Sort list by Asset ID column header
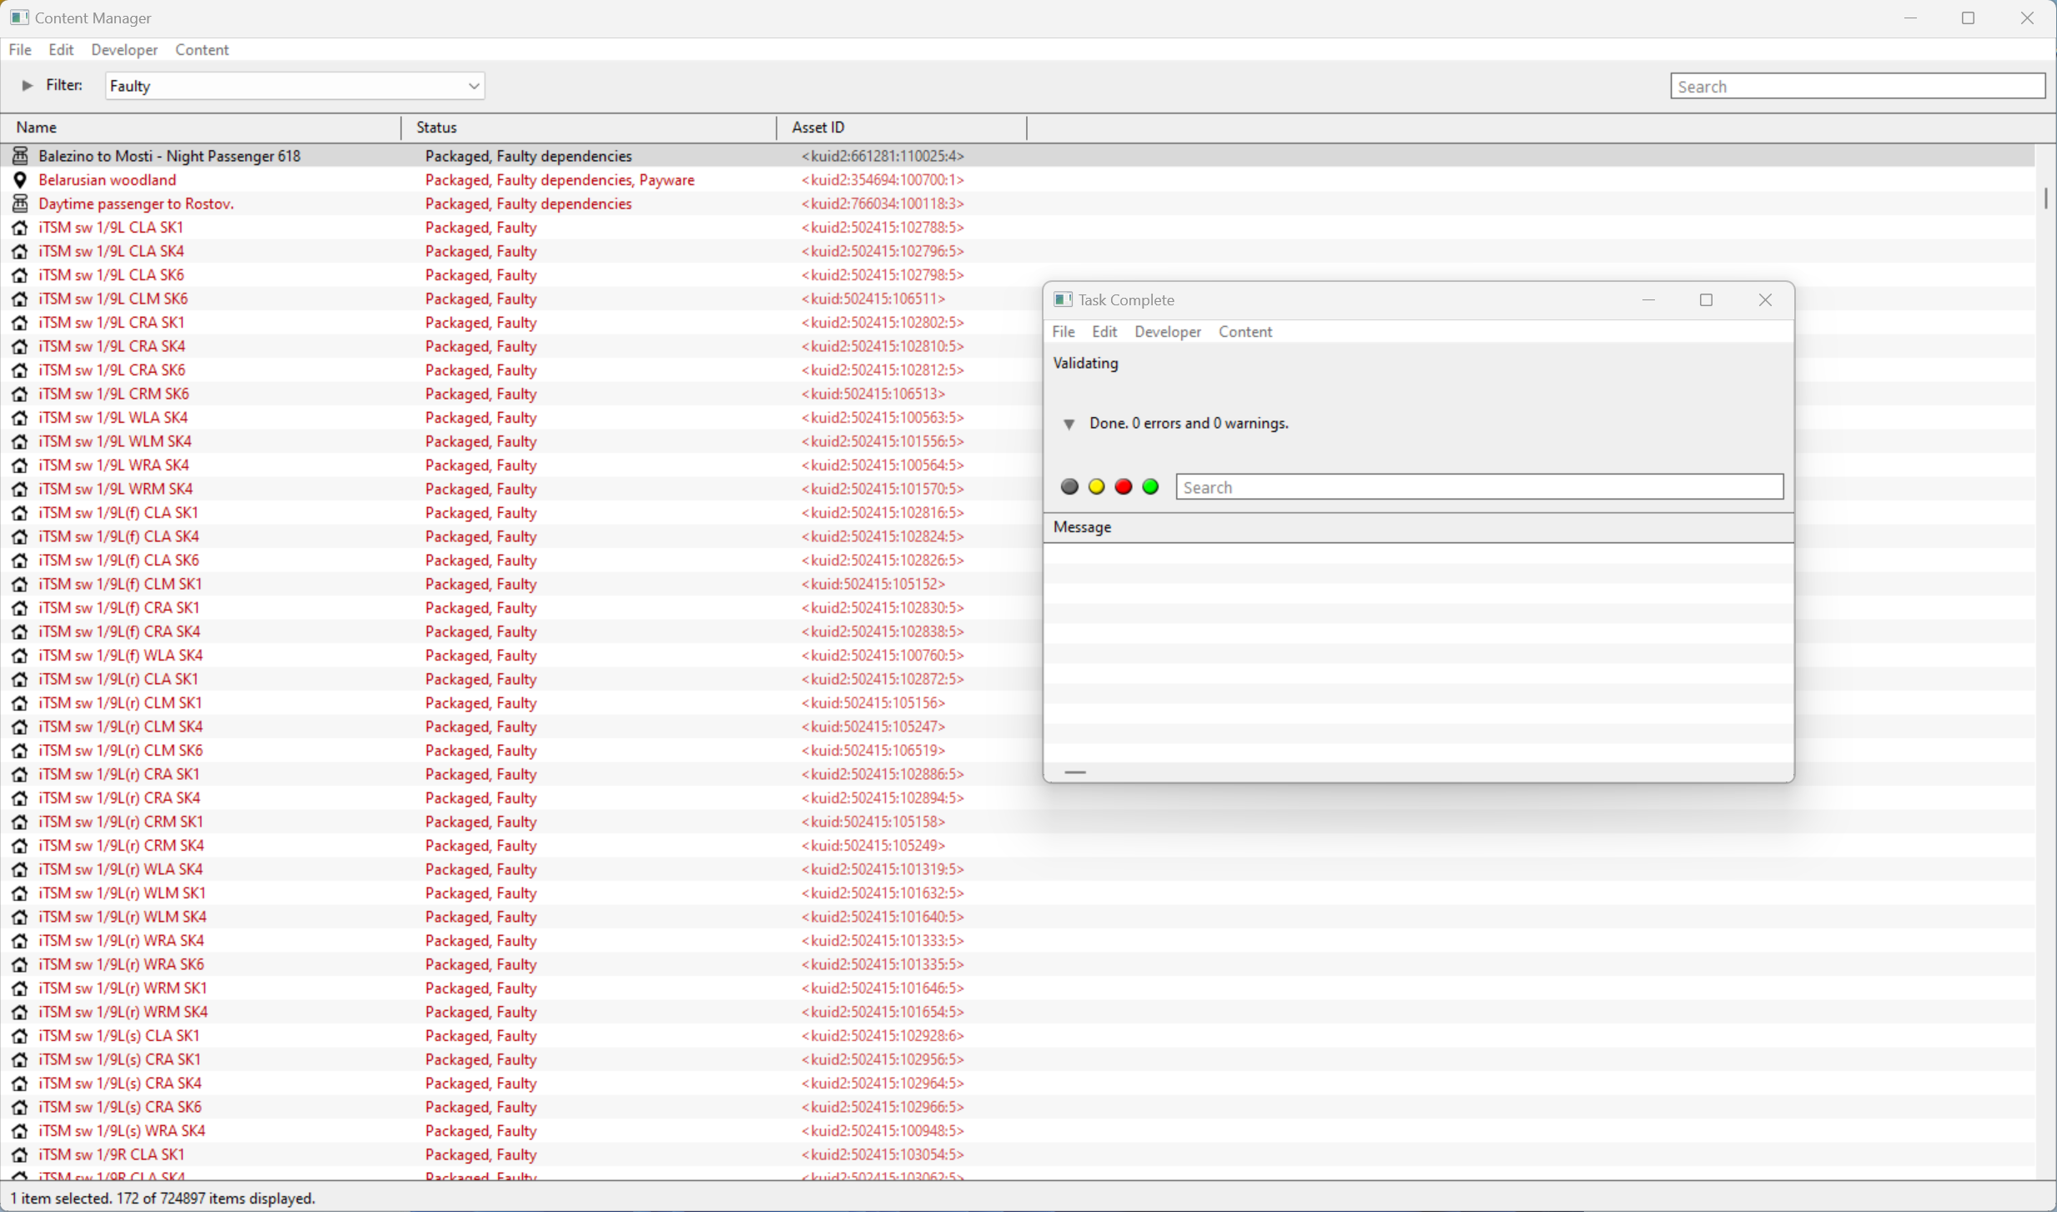Screen dimensions: 2057x1212 (x=817, y=128)
